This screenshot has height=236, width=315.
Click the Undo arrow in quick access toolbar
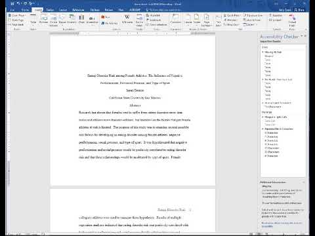pyautogui.click(x=18, y=3)
